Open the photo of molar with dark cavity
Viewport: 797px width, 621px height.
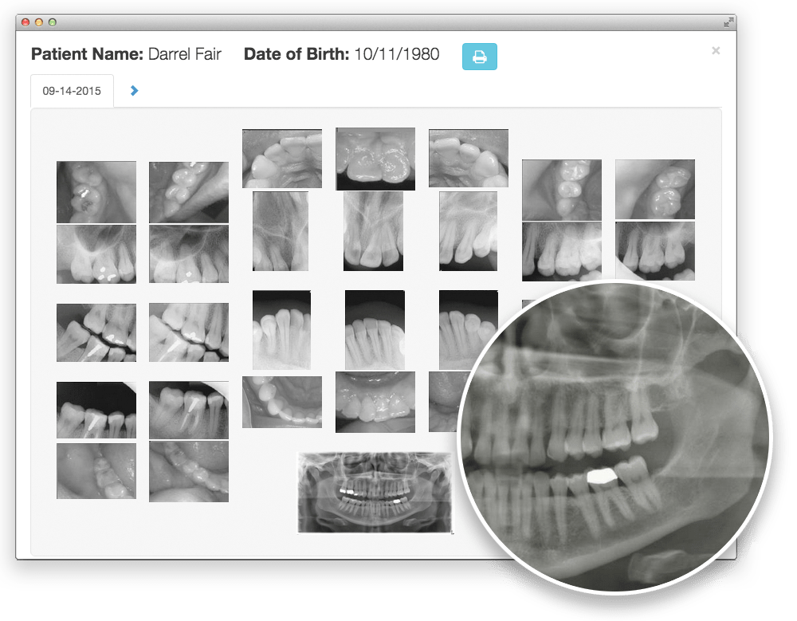coord(96,192)
